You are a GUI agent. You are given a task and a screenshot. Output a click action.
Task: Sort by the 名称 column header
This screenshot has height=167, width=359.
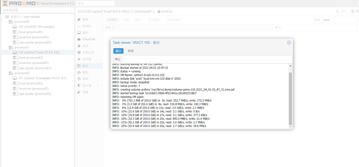[x=188, y=27]
